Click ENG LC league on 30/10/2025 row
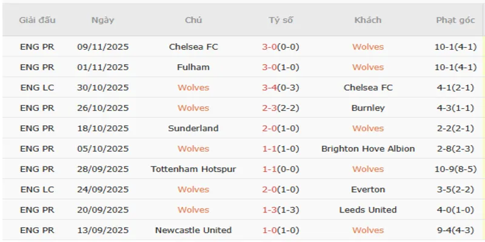Screen dimensions: 485x242 click(37, 88)
